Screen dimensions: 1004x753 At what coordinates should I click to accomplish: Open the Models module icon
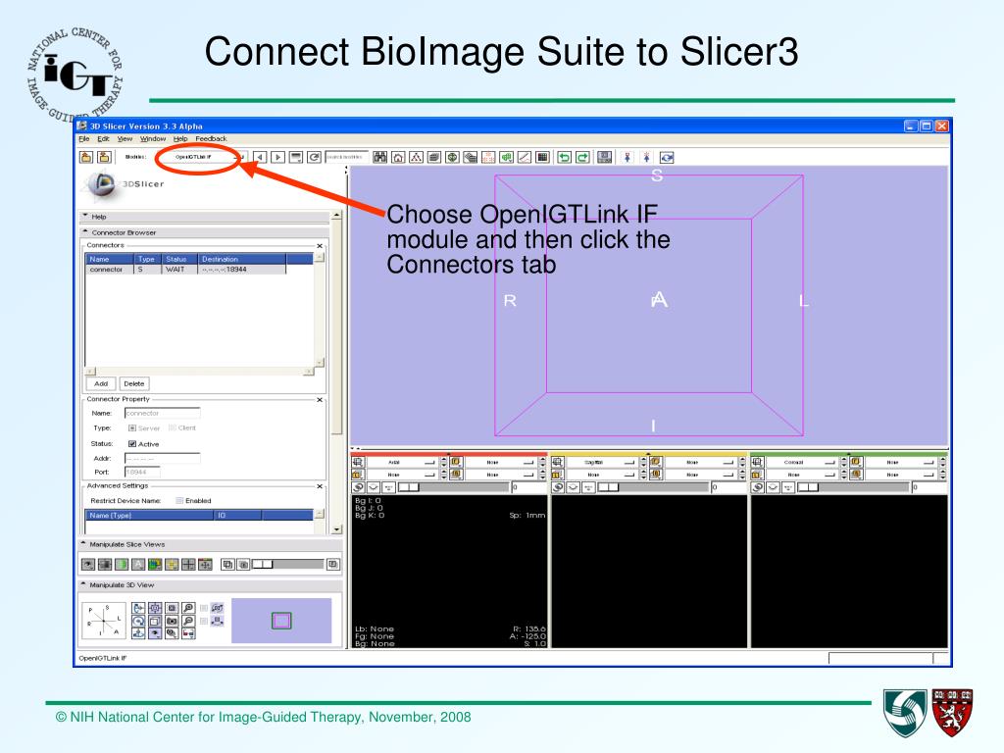tap(452, 157)
